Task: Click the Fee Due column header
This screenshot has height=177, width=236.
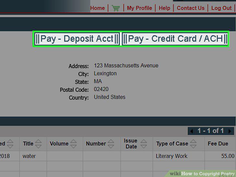Action: pyautogui.click(x=218, y=144)
